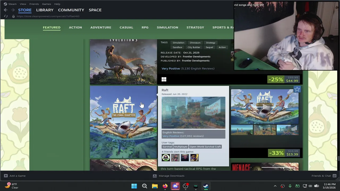Select the SIMULATION category tab

tap(167, 27)
